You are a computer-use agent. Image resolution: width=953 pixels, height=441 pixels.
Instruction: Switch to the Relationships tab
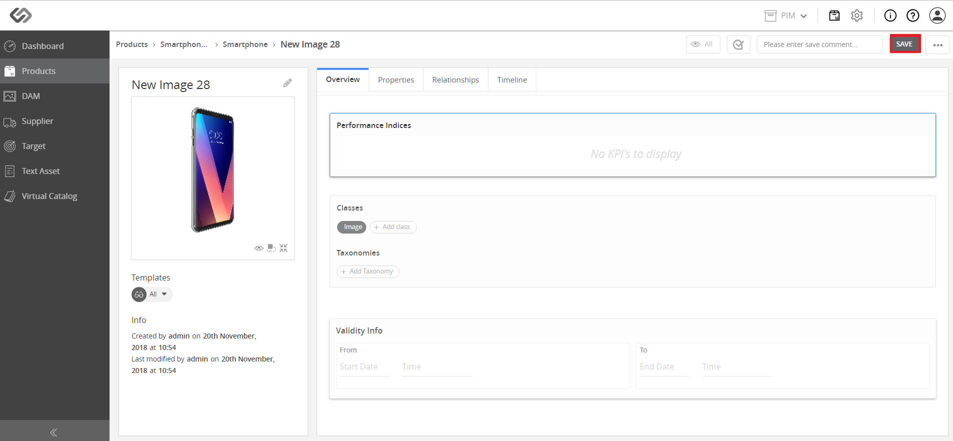click(x=455, y=80)
